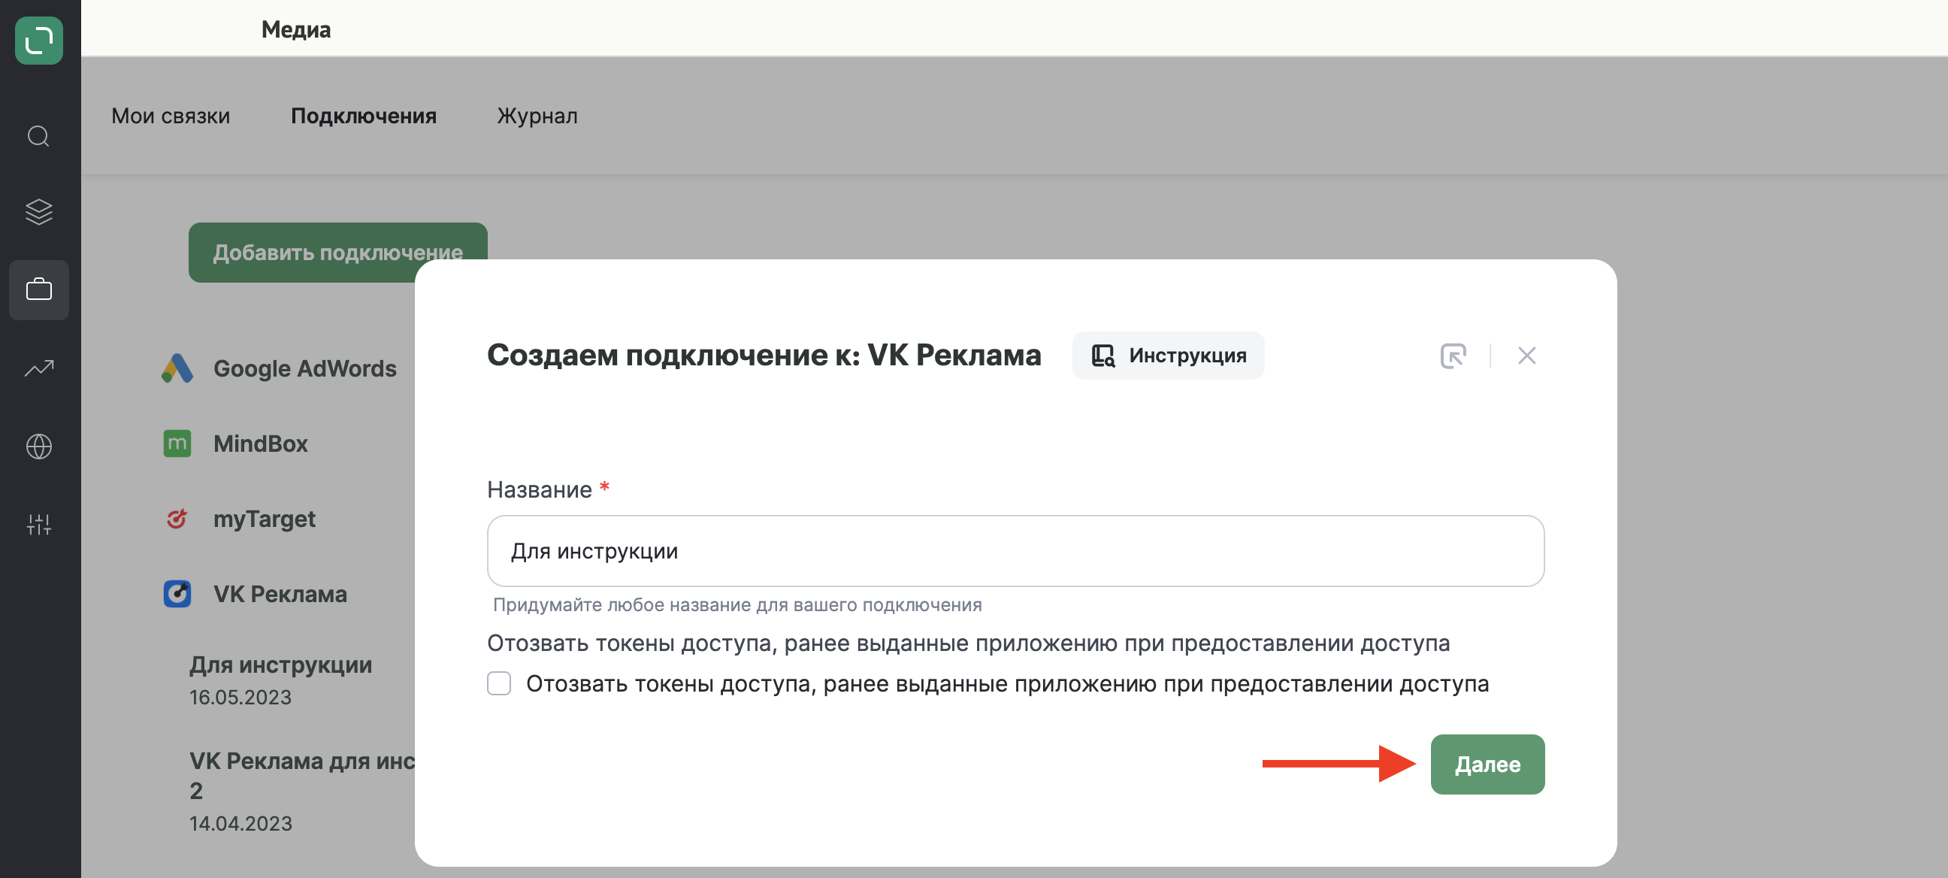
Task: Open the trending chart sidebar icon
Action: [x=38, y=368]
